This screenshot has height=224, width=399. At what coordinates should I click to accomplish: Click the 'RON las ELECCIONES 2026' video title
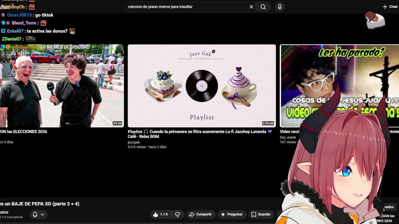tap(23, 132)
